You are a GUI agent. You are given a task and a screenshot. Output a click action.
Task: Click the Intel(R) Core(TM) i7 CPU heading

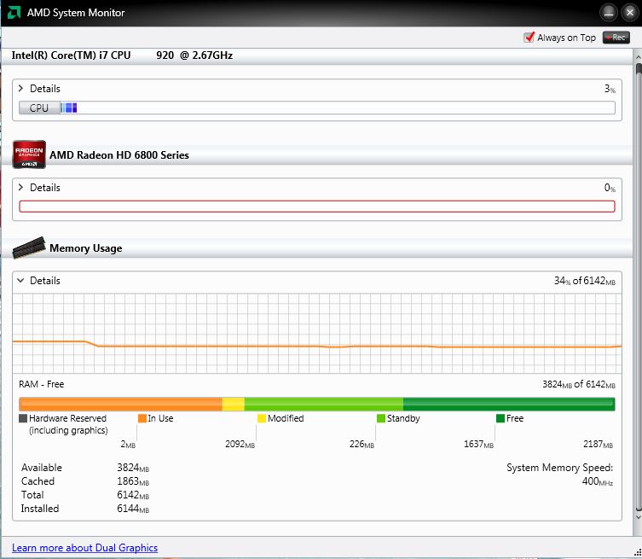click(122, 55)
